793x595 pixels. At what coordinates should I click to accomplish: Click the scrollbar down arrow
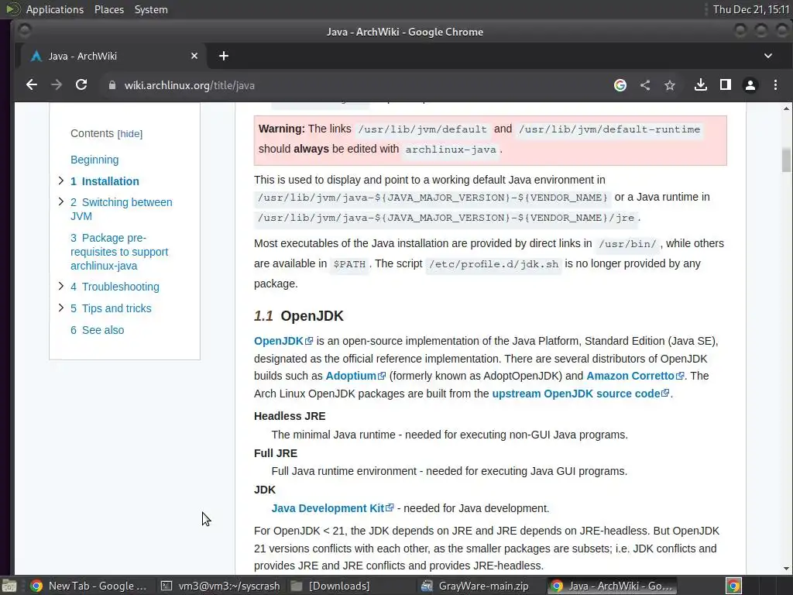786,569
